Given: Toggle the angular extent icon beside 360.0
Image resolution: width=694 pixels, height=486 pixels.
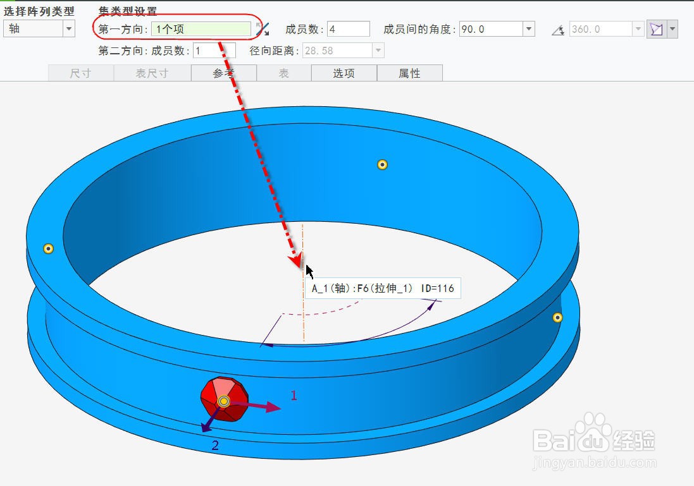Looking at the screenshot, I should pyautogui.click(x=558, y=30).
